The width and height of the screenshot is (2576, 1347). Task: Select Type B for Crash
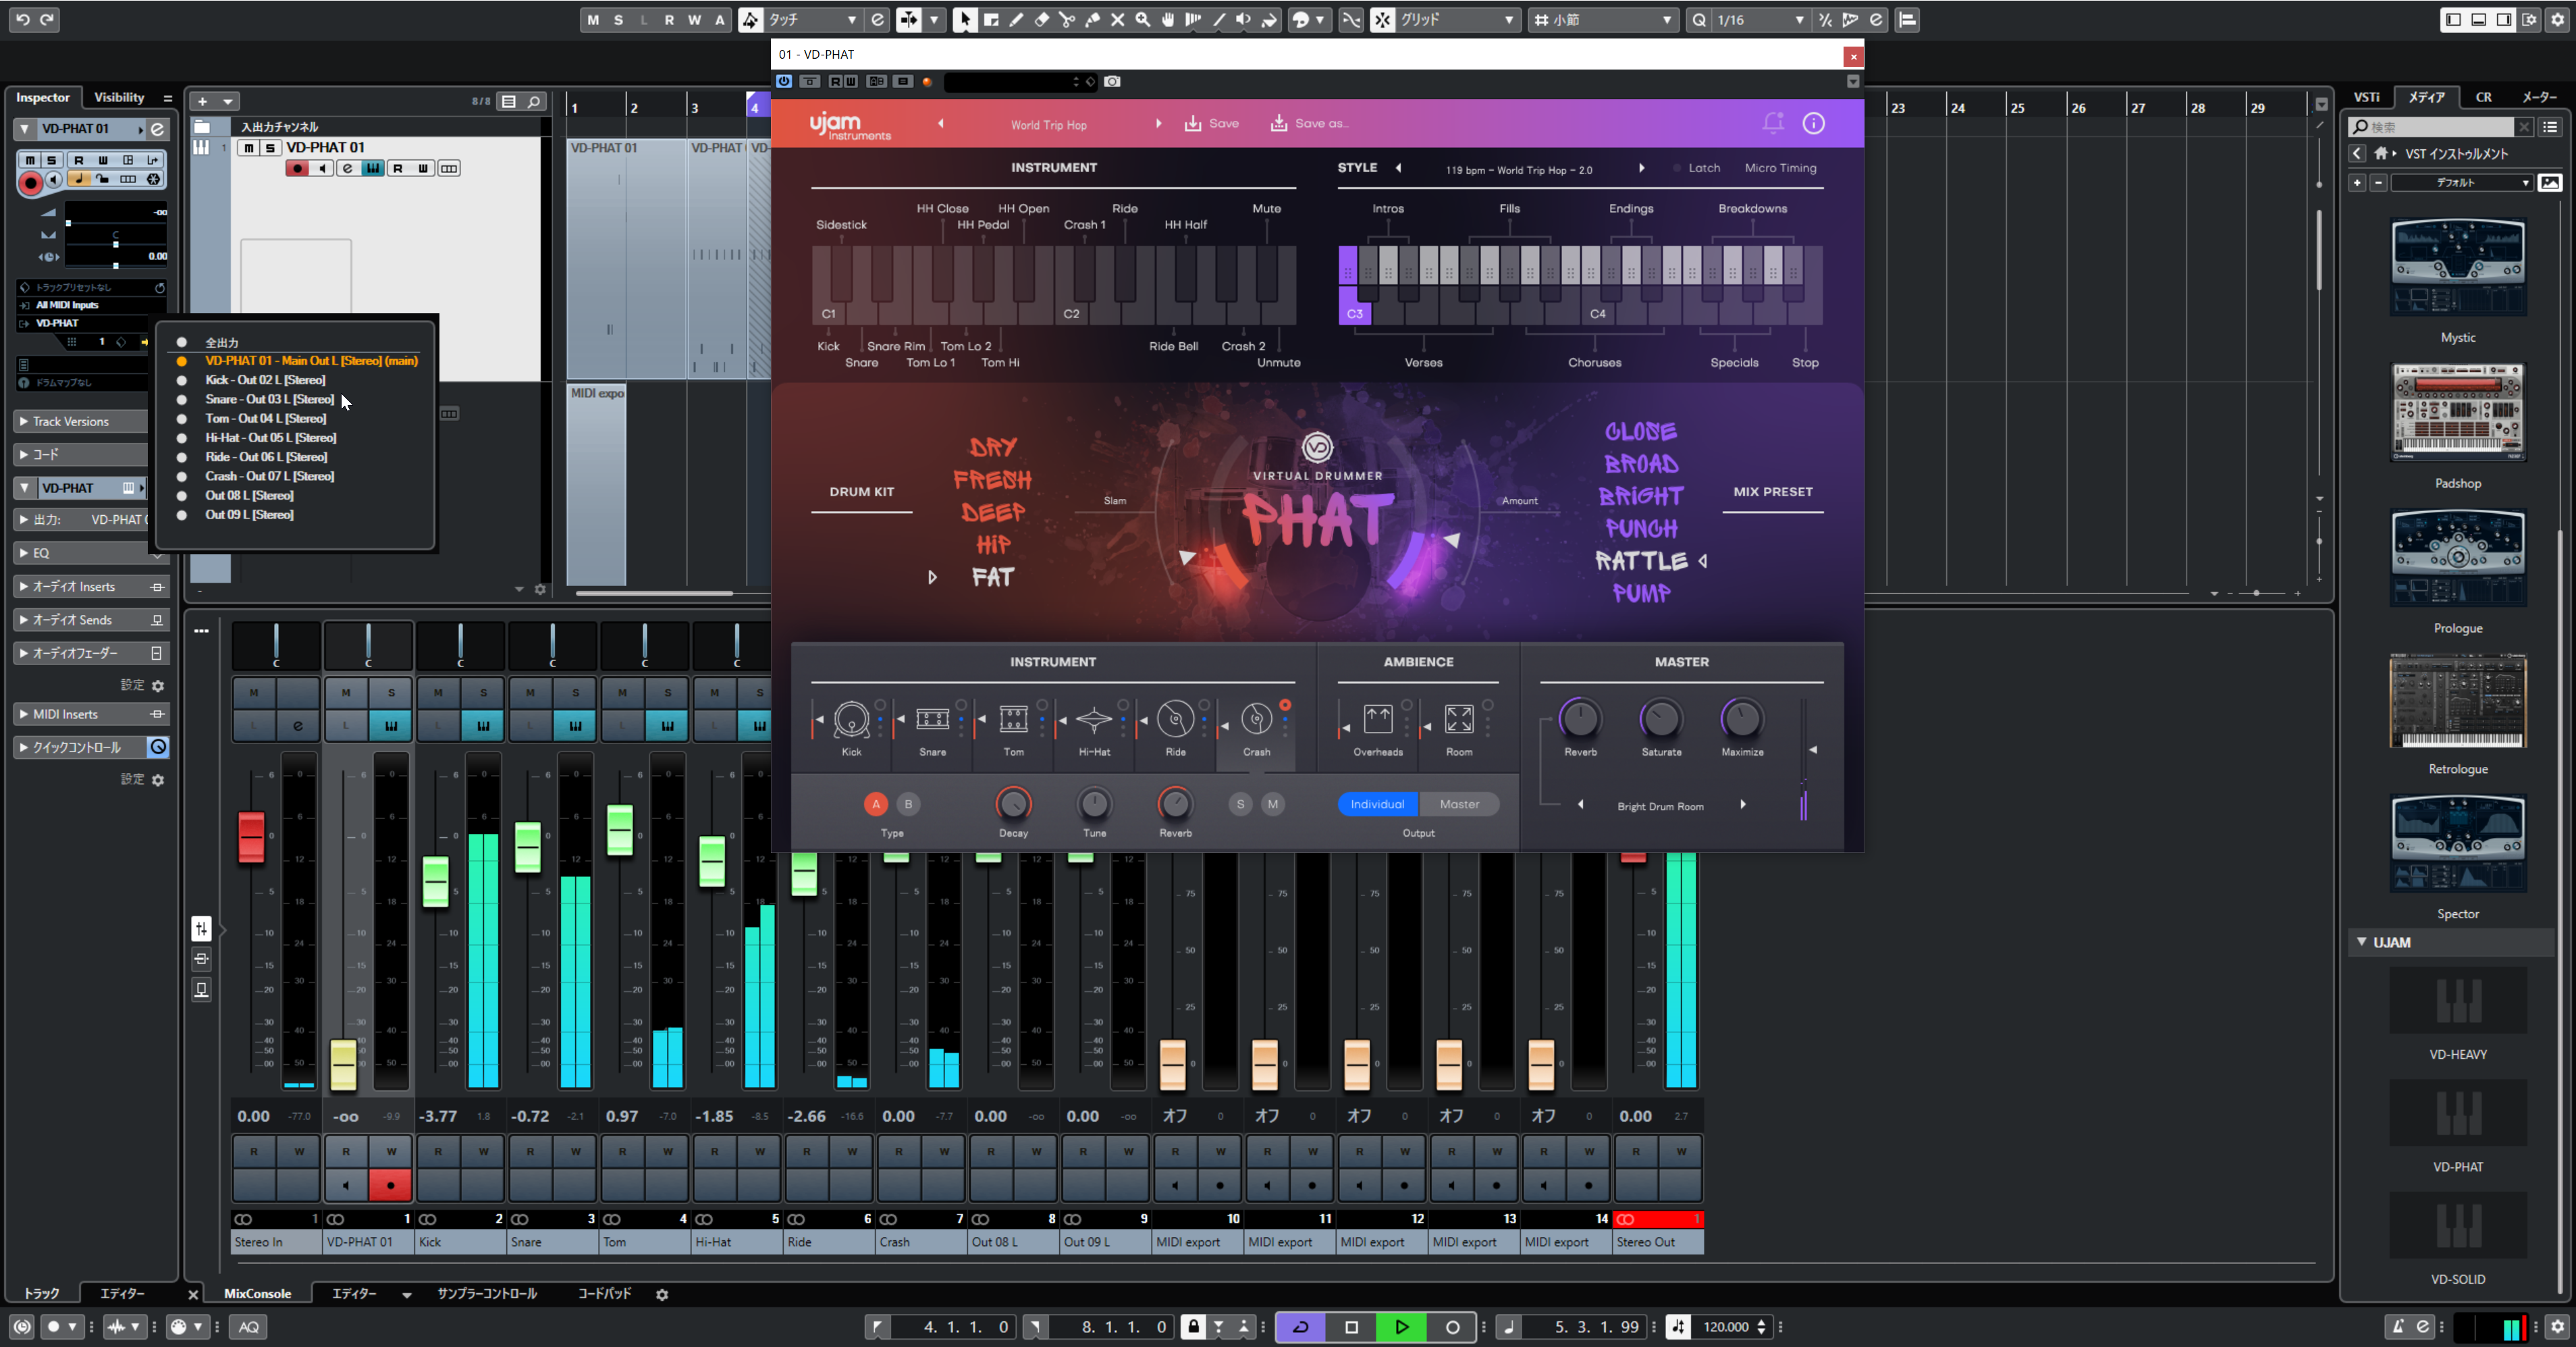908,804
